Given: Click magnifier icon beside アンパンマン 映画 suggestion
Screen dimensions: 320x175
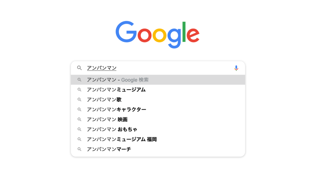Looking at the screenshot, I should point(79,119).
